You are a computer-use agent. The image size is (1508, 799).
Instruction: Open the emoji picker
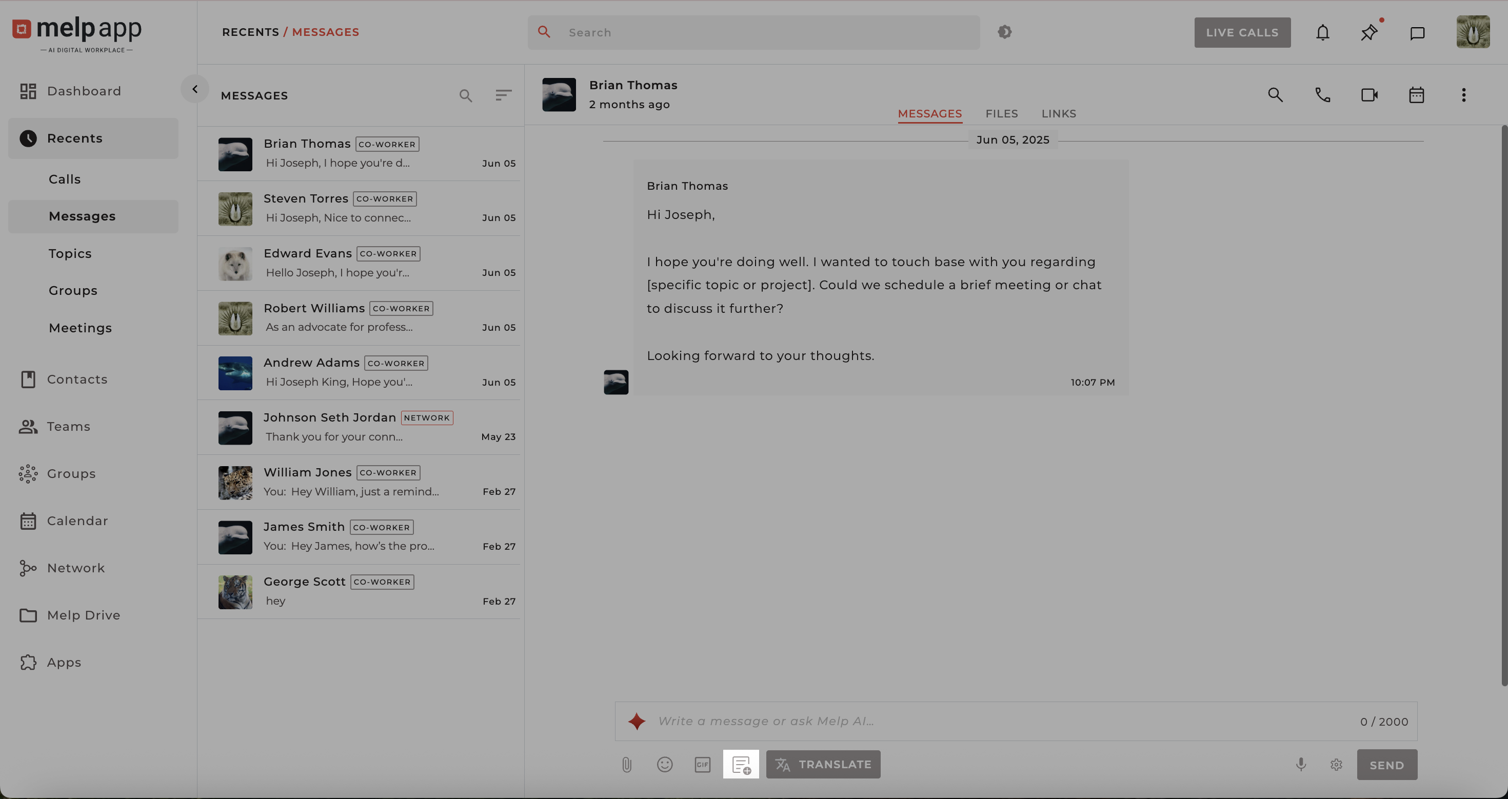click(x=664, y=765)
